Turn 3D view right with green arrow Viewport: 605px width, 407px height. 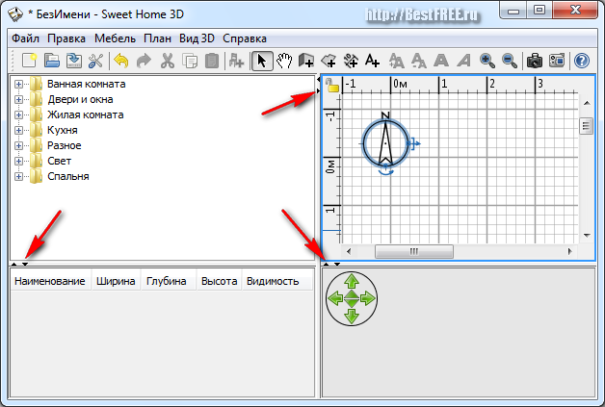[x=368, y=298]
